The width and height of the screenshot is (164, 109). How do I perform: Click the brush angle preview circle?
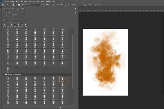7,12
